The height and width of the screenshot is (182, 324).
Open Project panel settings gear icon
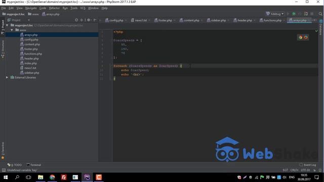pyautogui.click(x=89, y=20)
